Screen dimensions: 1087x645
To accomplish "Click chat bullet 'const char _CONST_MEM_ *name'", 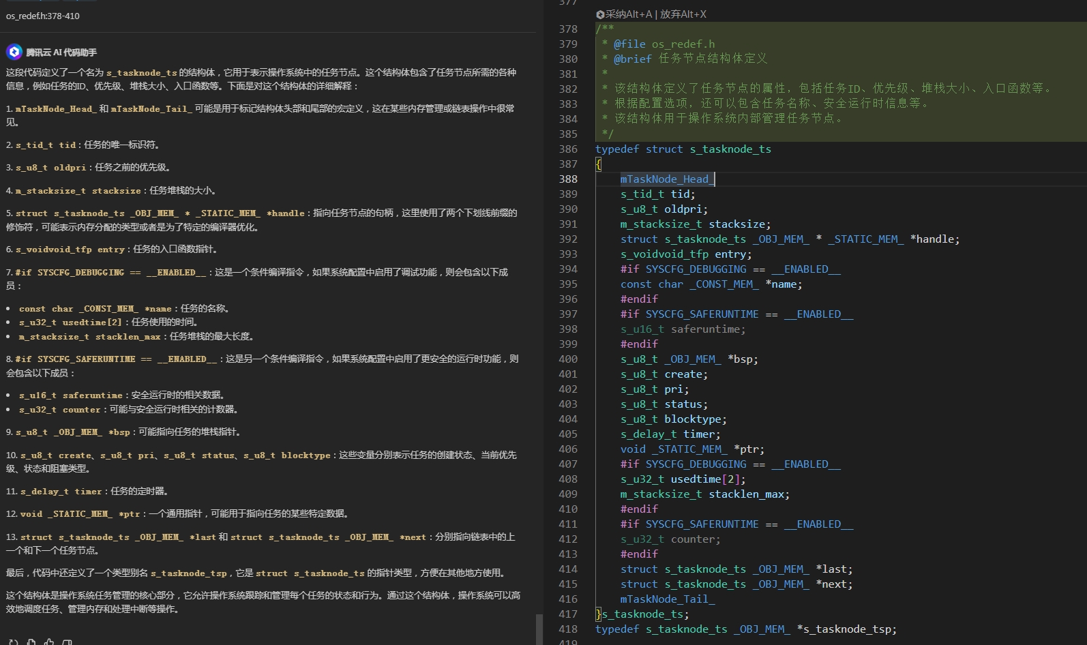I will coord(124,308).
